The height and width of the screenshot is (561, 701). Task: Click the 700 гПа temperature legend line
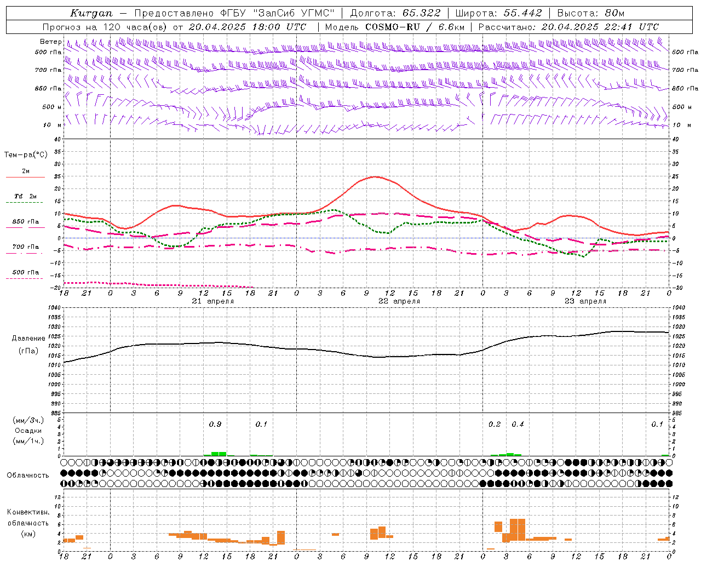point(25,253)
